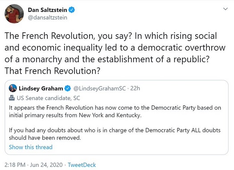Visit the @dansaltzstein handle
The width and height of the screenshot is (234, 170).
click(x=47, y=18)
